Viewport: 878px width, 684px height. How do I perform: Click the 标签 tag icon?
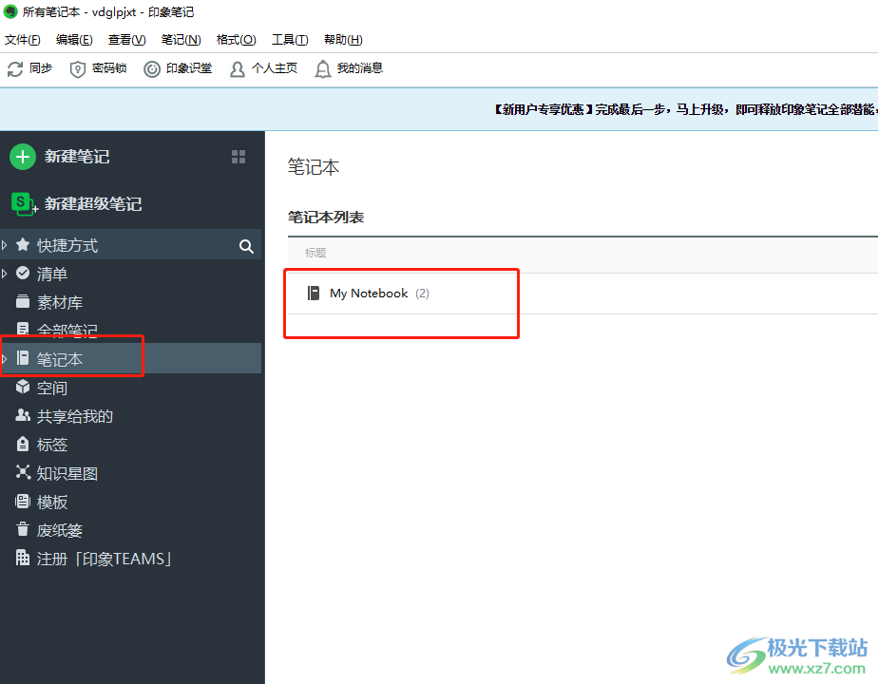23,444
